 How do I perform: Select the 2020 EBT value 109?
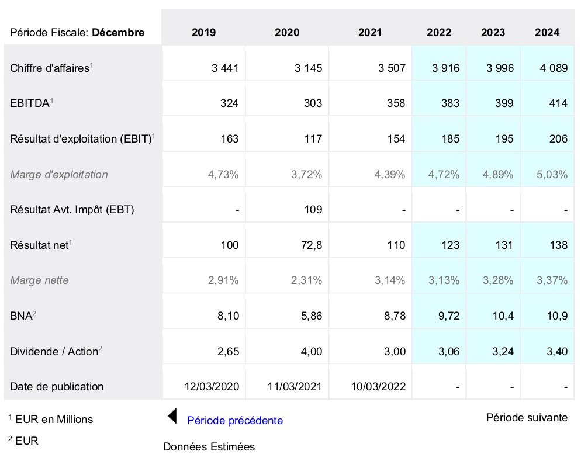point(313,209)
